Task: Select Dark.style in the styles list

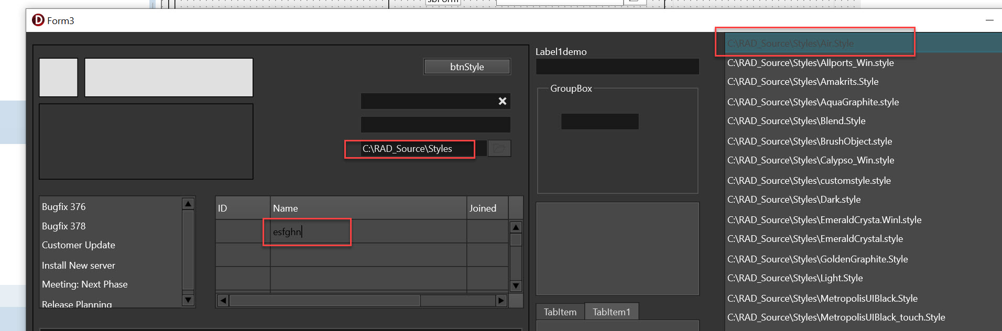Action: click(793, 200)
